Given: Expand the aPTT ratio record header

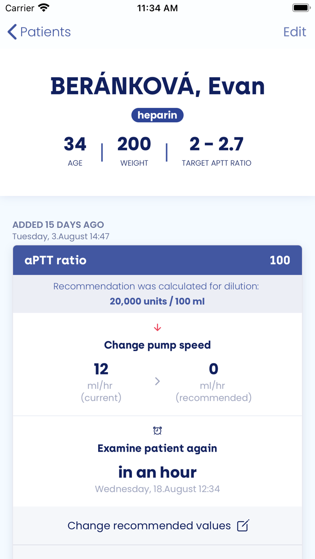Looking at the screenshot, I should pos(157,260).
